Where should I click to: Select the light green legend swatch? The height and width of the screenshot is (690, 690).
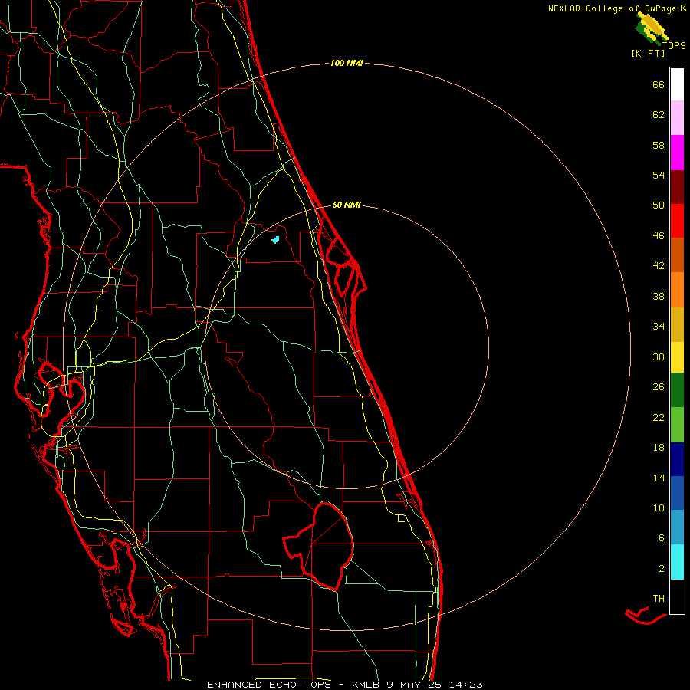[x=677, y=425]
